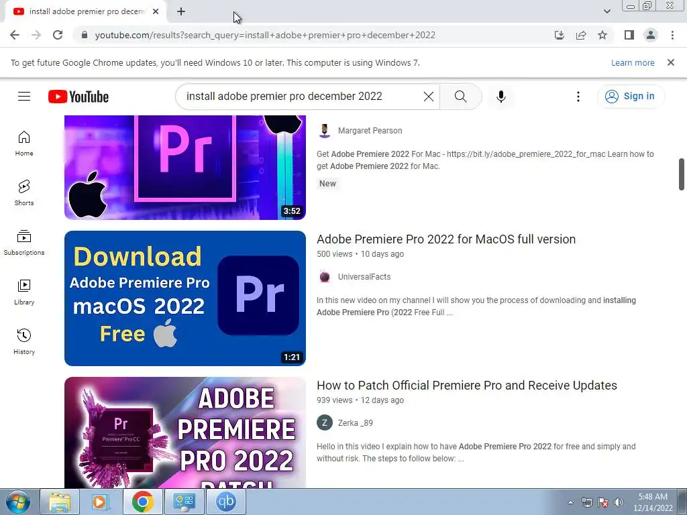Share this page via address bar icon

[x=581, y=35]
